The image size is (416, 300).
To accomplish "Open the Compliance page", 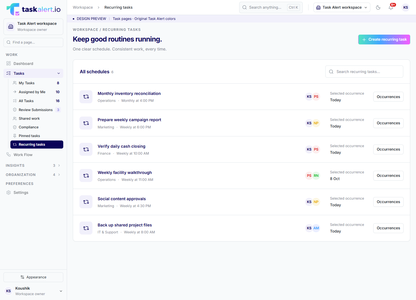I will [37, 127].
